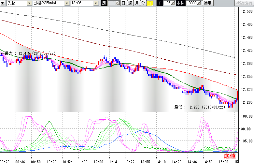The image size is (254, 163).
Task: Click the spinner icon beside the 足 period value
Action: point(118,3)
